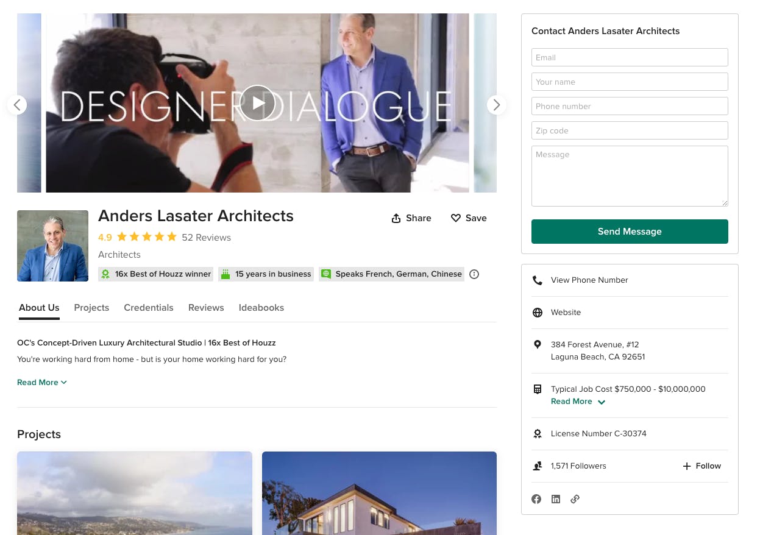
Task: Open the 52 Reviews link
Action: 206,238
